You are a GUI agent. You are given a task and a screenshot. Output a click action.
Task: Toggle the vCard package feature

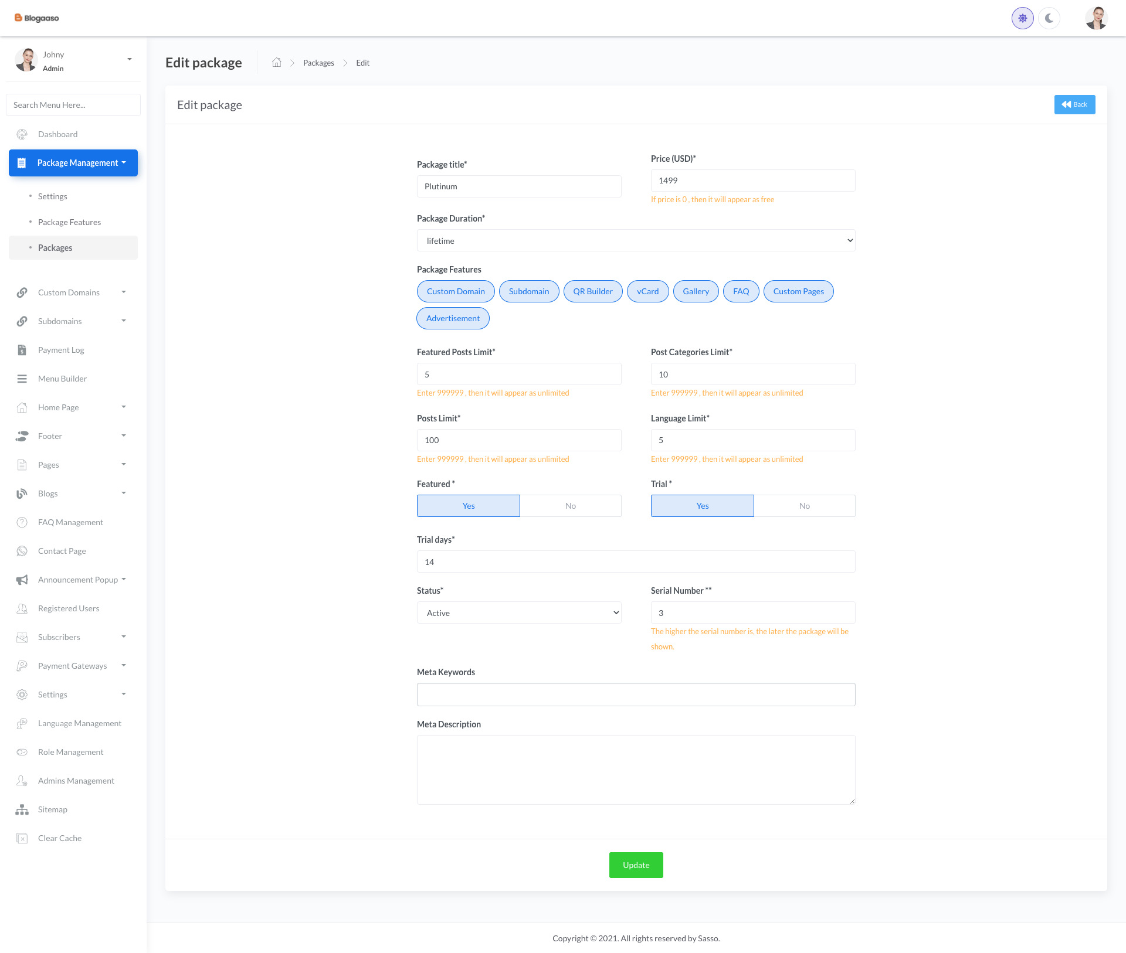[647, 291]
